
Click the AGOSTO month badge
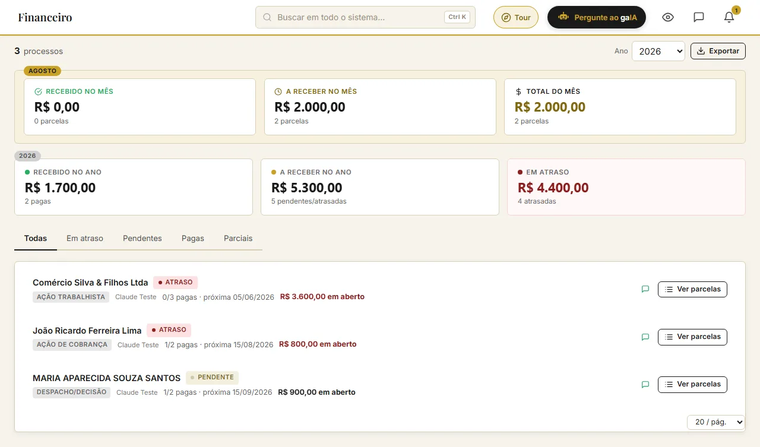42,71
